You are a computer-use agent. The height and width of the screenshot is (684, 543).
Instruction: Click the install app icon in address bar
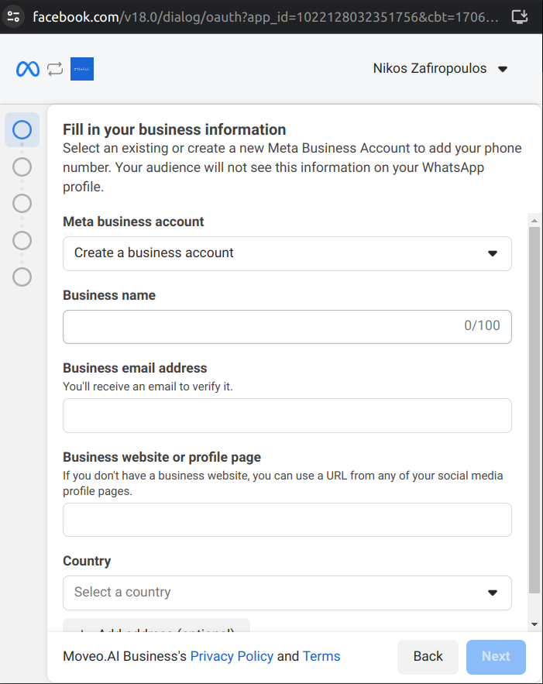(520, 16)
